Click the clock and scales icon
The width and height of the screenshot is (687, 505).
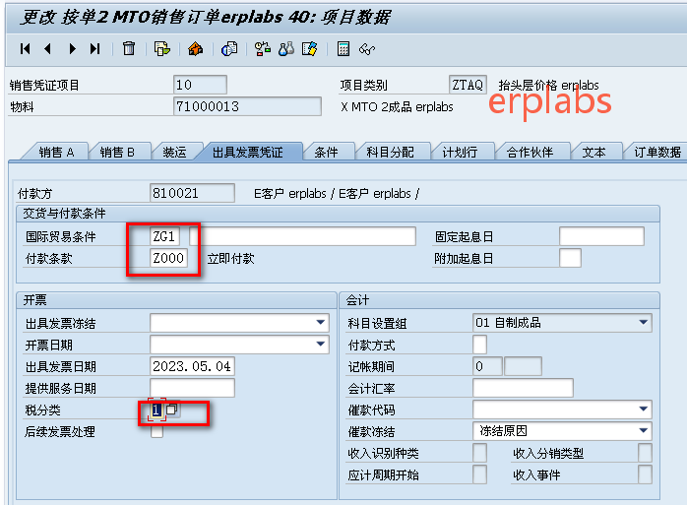point(263,48)
